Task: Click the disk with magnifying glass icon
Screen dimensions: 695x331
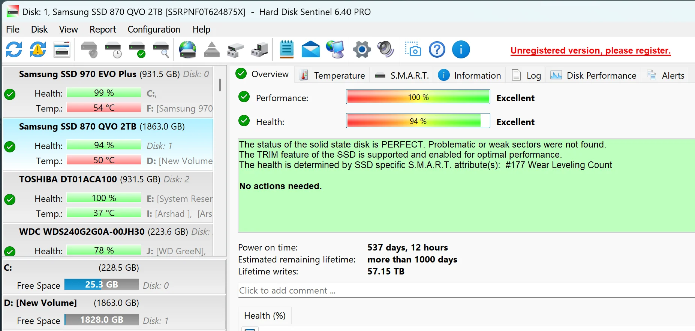Action: [x=161, y=50]
